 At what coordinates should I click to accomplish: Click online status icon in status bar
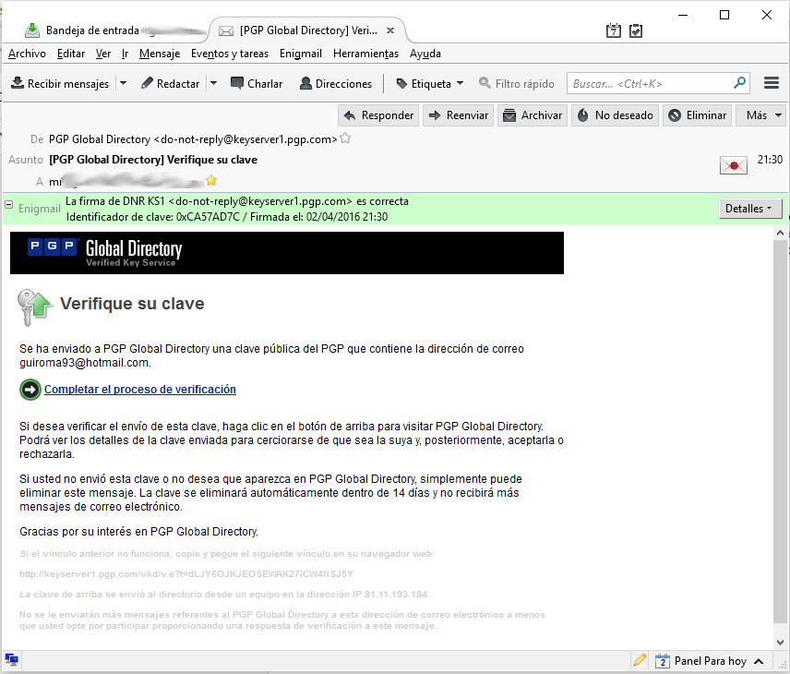(x=12, y=660)
